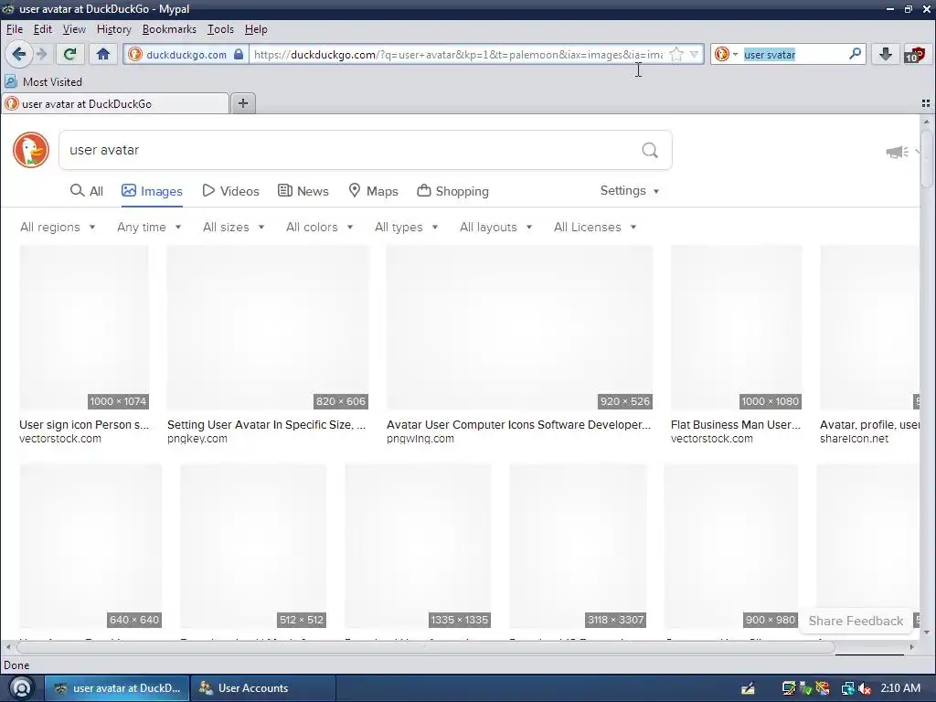Click the list all tabs grid icon
Viewport: 936px width, 702px height.
coord(926,103)
